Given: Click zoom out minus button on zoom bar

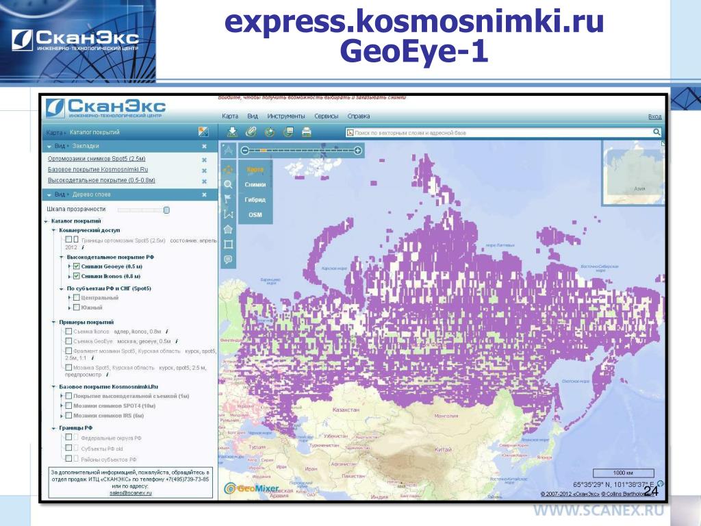Looking at the screenshot, I should 244,151.
